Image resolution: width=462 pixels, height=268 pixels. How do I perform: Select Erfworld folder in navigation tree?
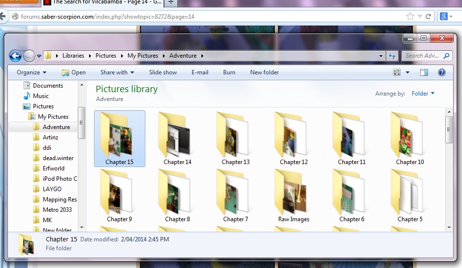click(x=49, y=168)
